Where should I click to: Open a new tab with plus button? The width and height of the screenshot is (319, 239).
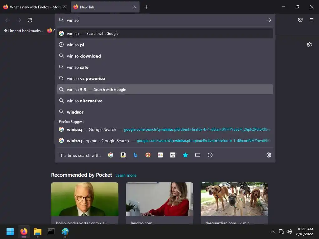(x=146, y=7)
